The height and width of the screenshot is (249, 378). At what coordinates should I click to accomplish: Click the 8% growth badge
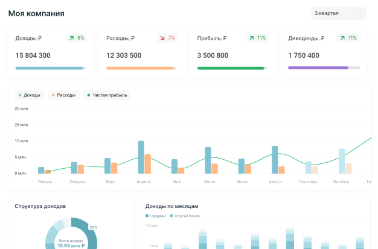coord(77,38)
